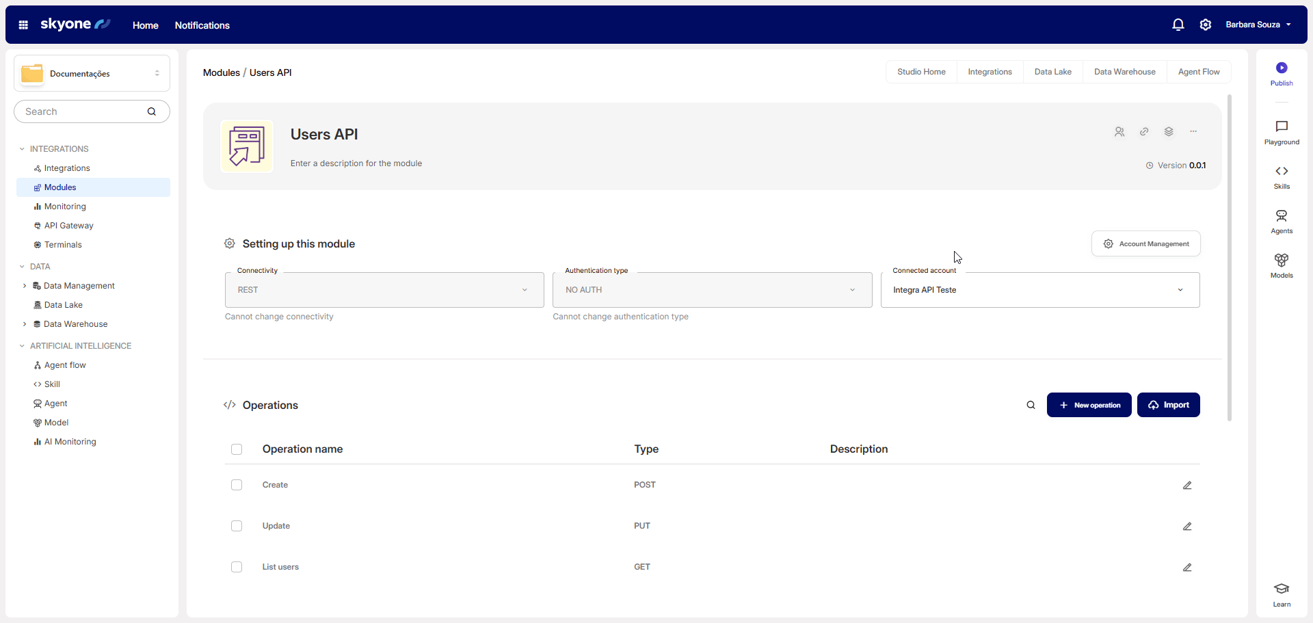Collapse the INTEGRATIONS section
Image resolution: width=1313 pixels, height=623 pixels.
(22, 149)
